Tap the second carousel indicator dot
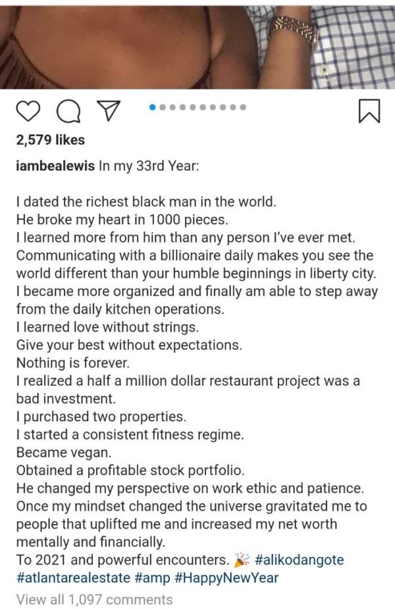 click(x=163, y=107)
